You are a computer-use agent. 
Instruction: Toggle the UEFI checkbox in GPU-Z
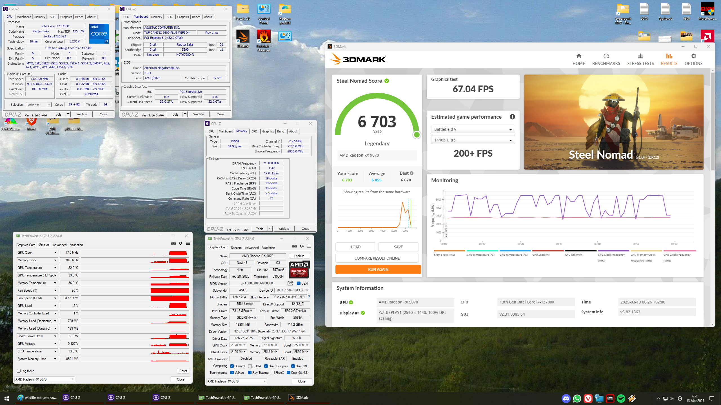[299, 283]
